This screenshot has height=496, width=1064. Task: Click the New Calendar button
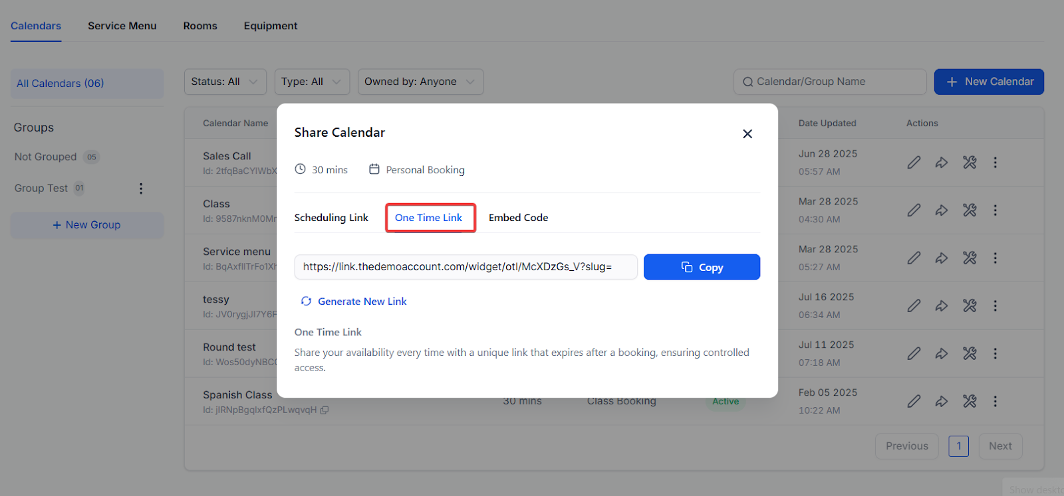(x=988, y=82)
